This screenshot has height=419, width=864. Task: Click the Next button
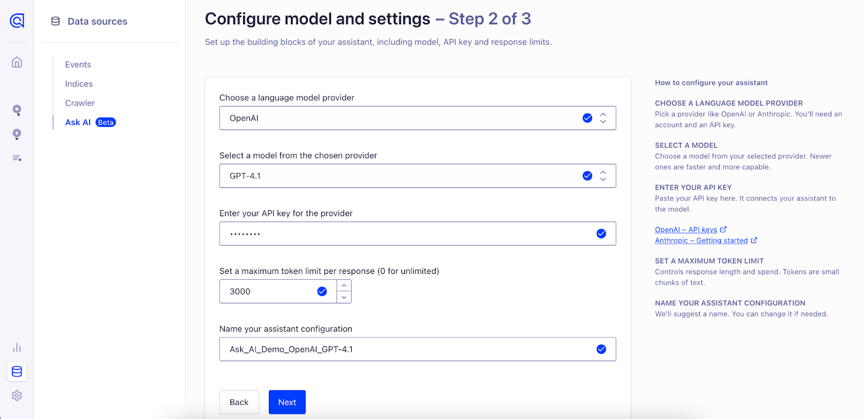[x=287, y=402]
